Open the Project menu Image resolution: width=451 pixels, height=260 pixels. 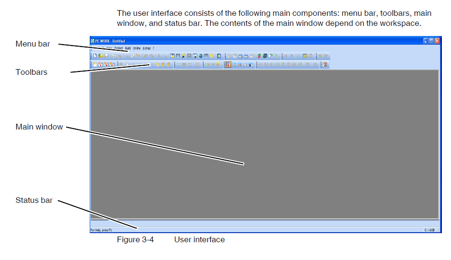tap(119, 48)
